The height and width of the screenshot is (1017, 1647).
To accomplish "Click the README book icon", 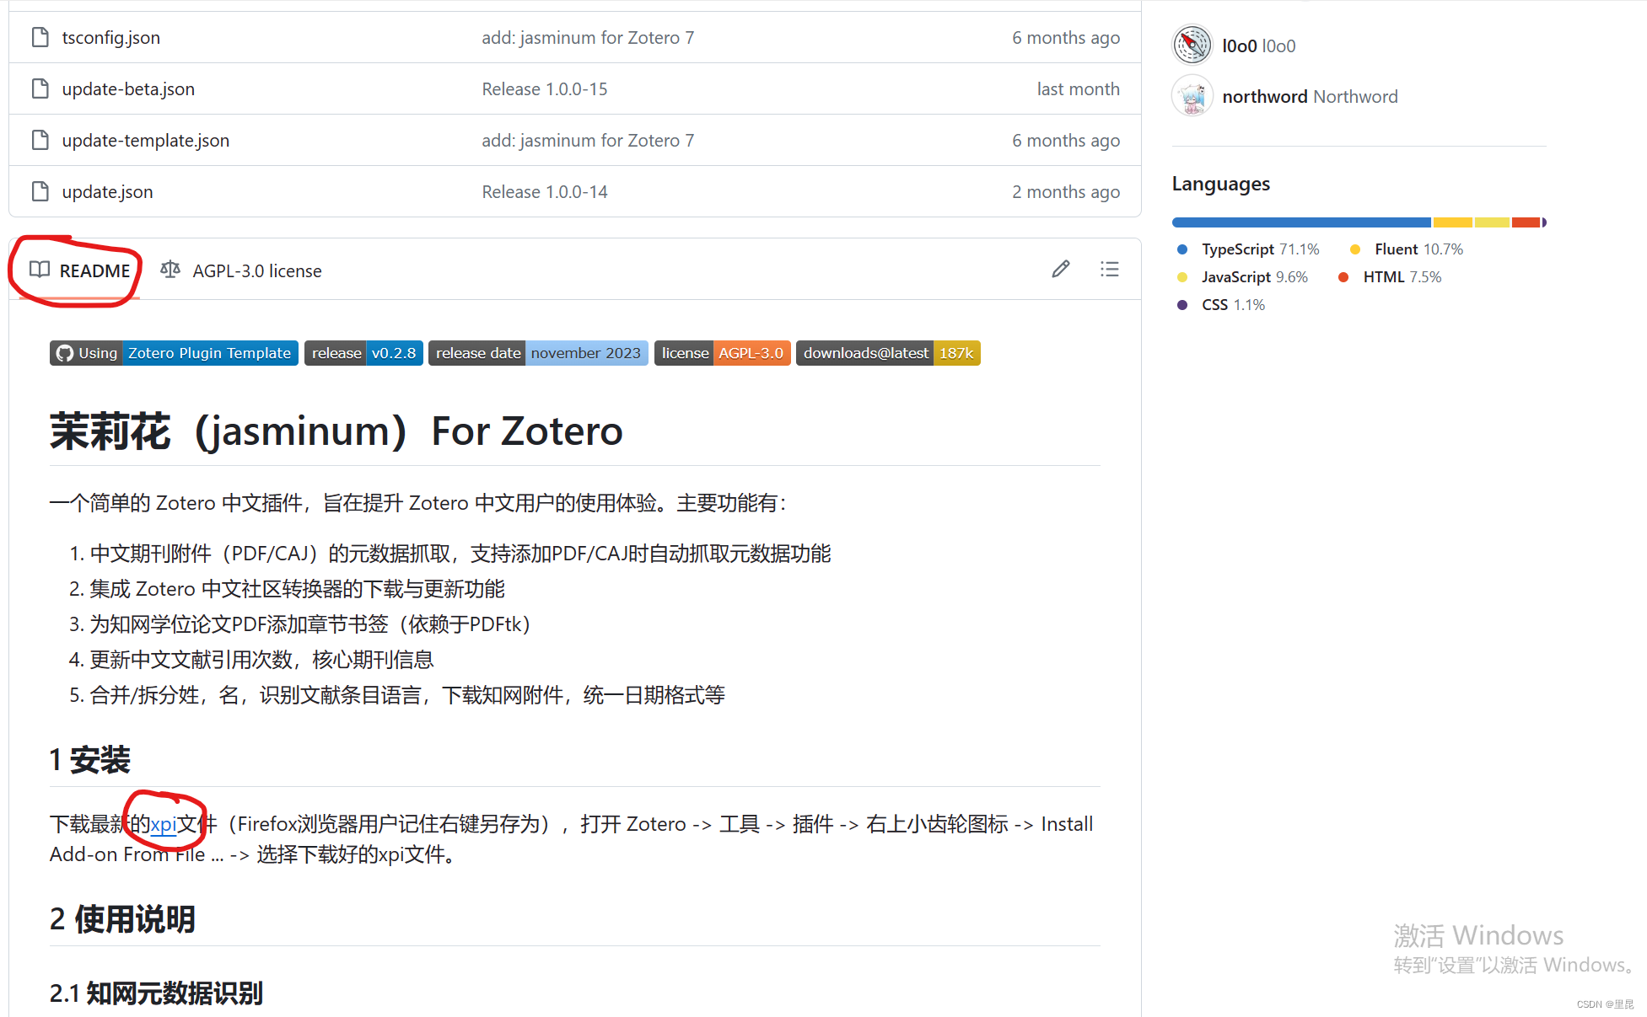I will click(x=40, y=270).
